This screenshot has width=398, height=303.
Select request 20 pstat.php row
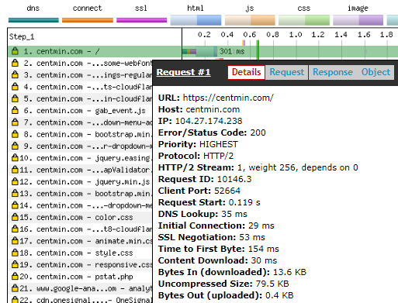tap(80, 277)
